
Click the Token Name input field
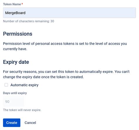tap(69, 13)
